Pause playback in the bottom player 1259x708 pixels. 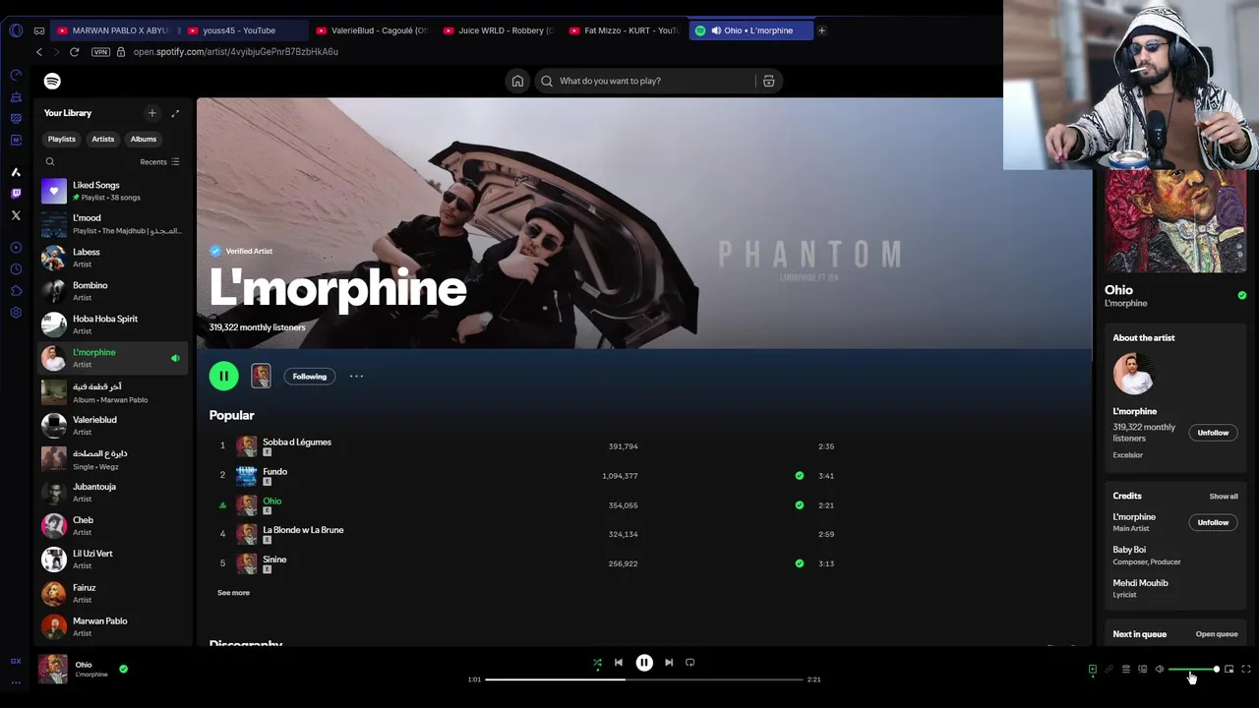point(644,663)
